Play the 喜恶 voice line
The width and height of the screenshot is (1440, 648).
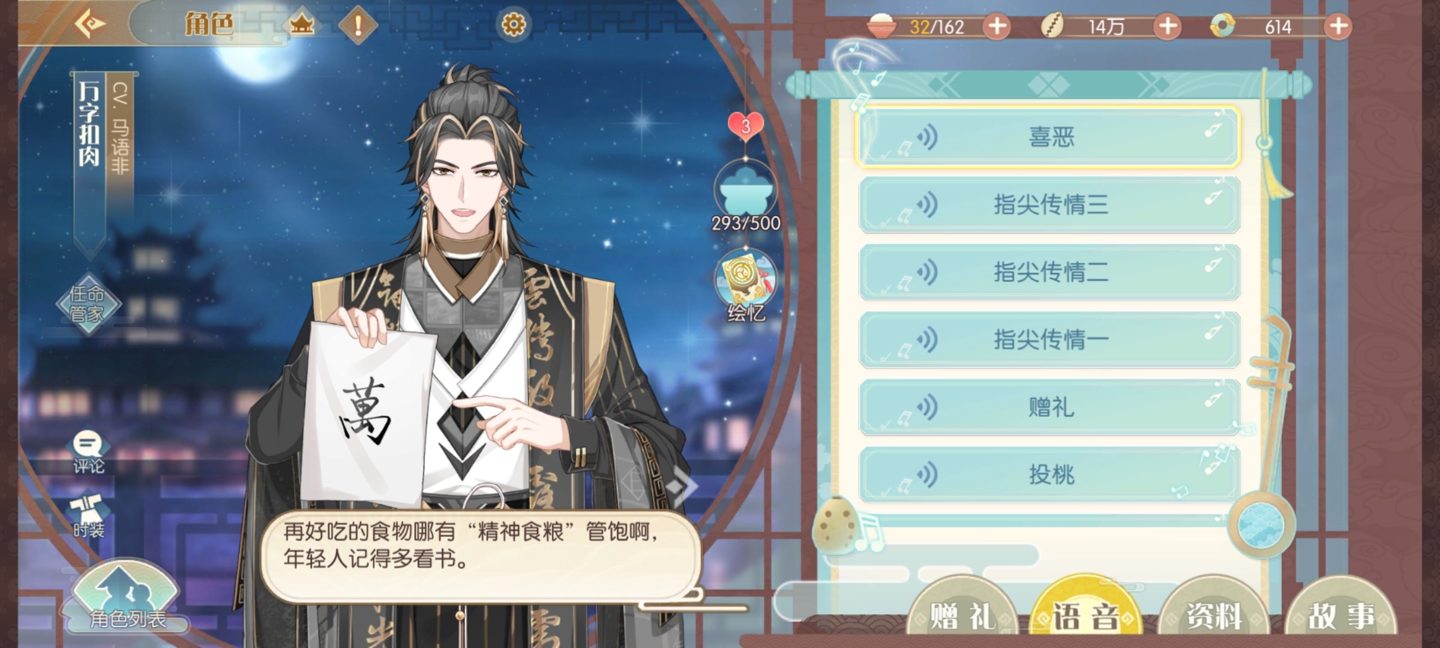[1049, 137]
